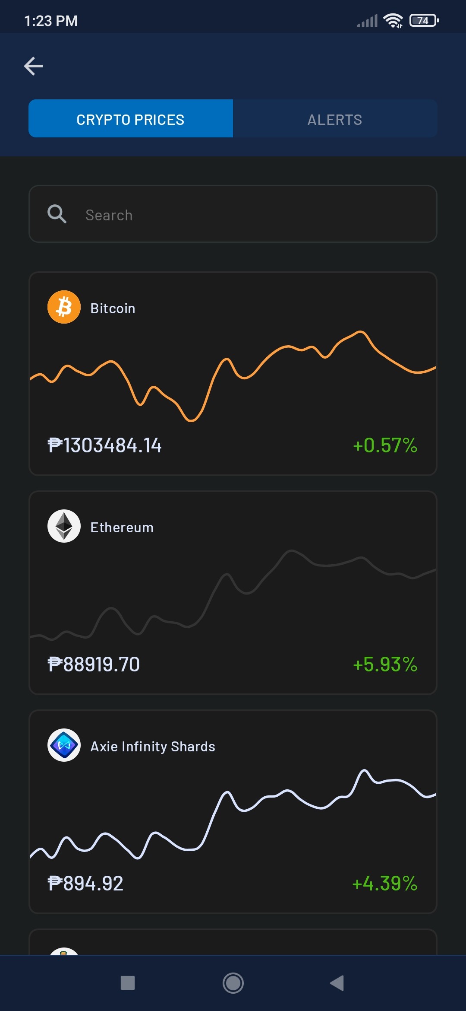This screenshot has height=1011, width=466.
Task: Tap the Bitcoin logo icon
Action: (64, 307)
